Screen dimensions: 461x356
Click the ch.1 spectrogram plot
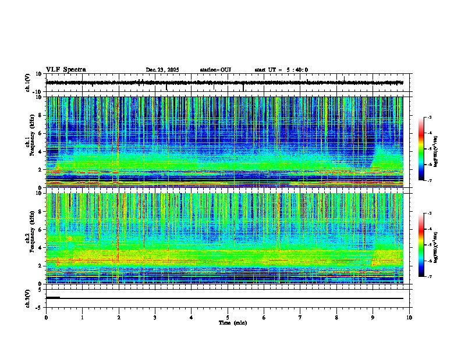click(225, 142)
